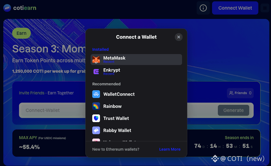Open the info circle icon
Viewport: 271px width, 166px height.
(203, 8)
